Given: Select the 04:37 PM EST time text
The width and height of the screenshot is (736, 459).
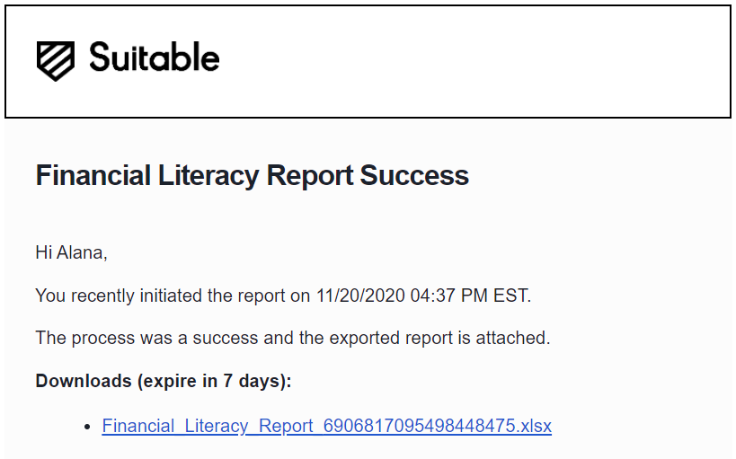Looking at the screenshot, I should (x=470, y=296).
